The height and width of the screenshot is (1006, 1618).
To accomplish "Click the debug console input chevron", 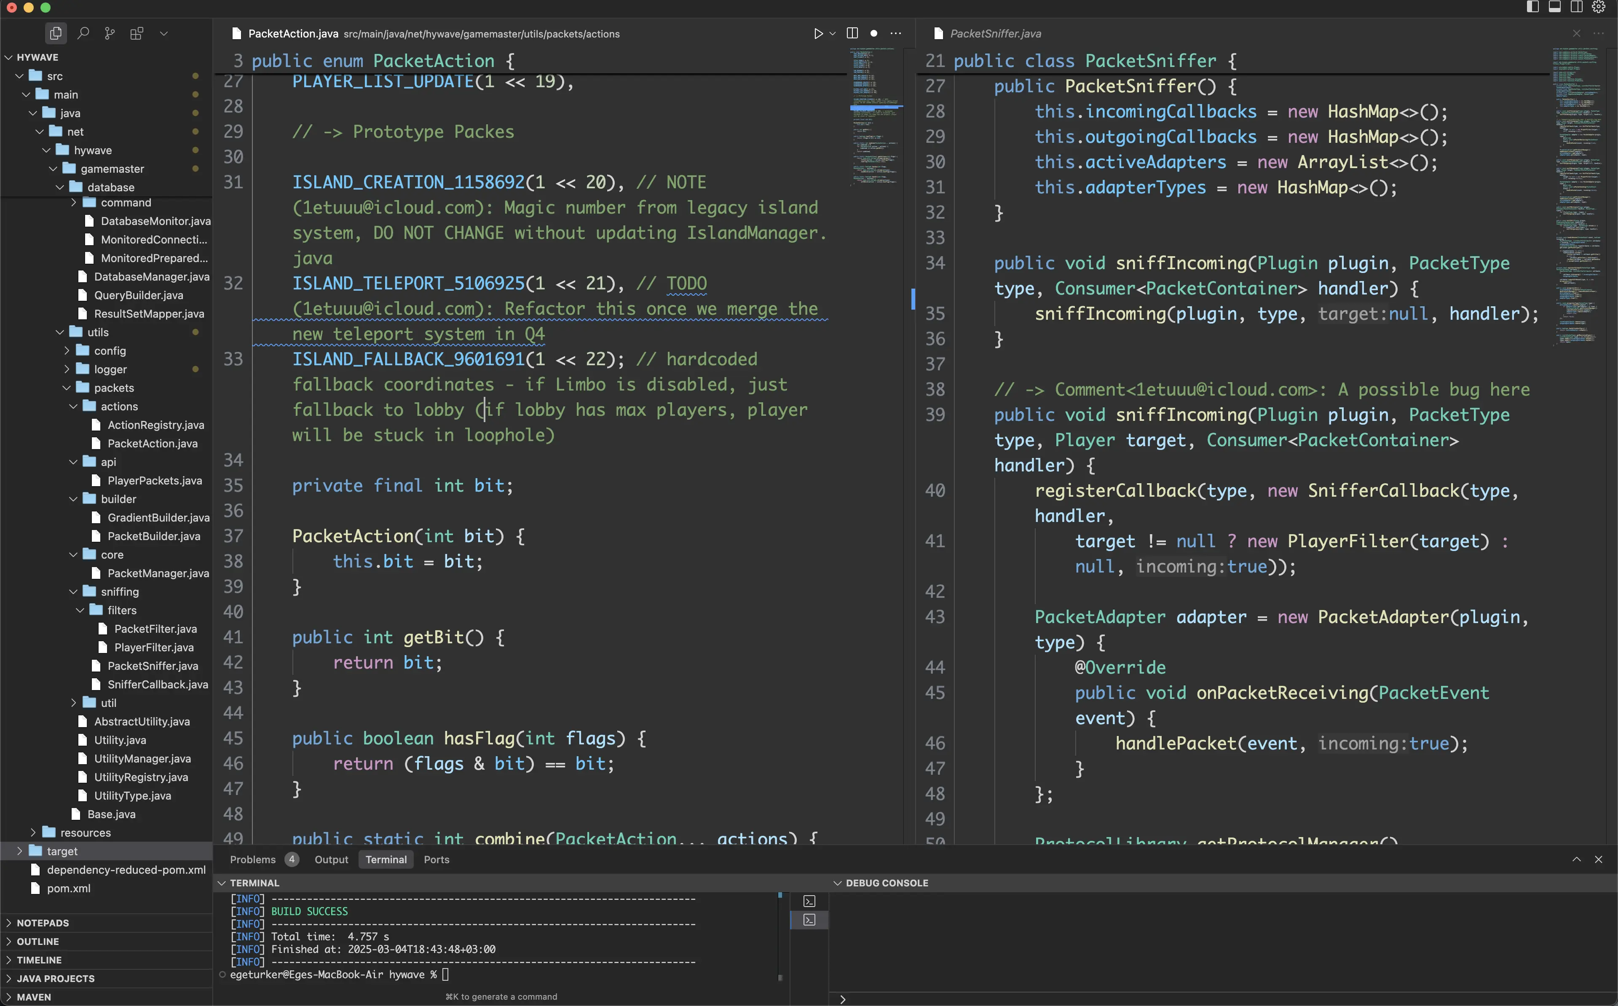I will coord(843,999).
